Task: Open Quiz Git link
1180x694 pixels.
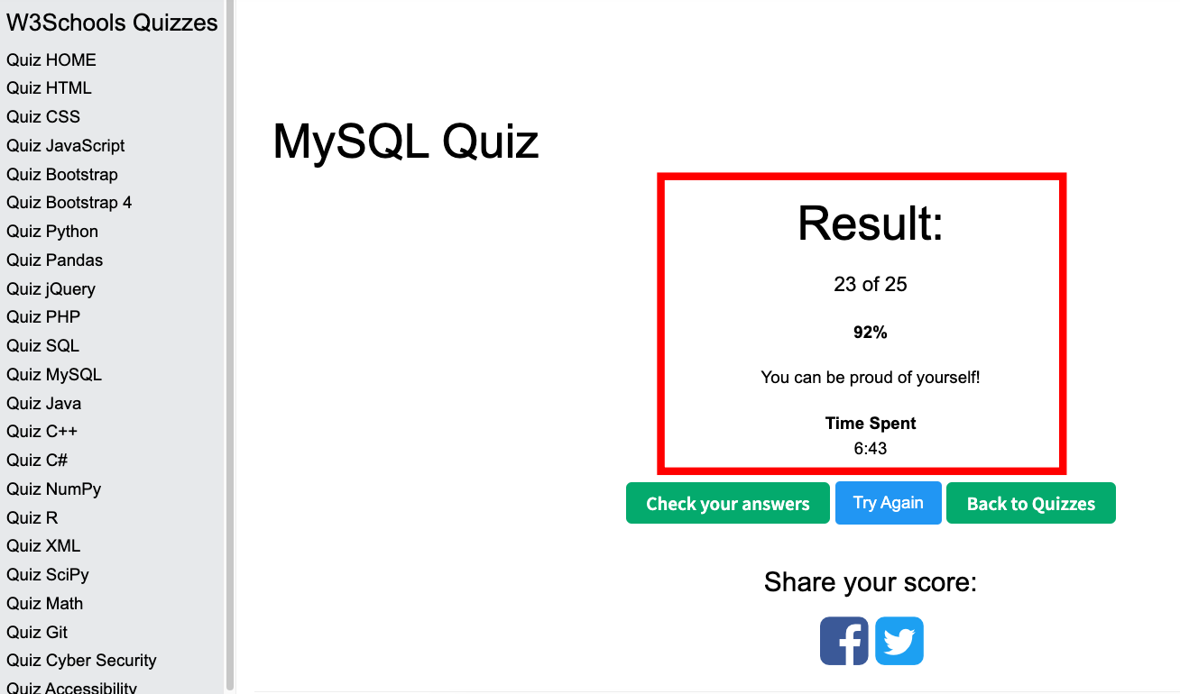Action: click(x=37, y=632)
